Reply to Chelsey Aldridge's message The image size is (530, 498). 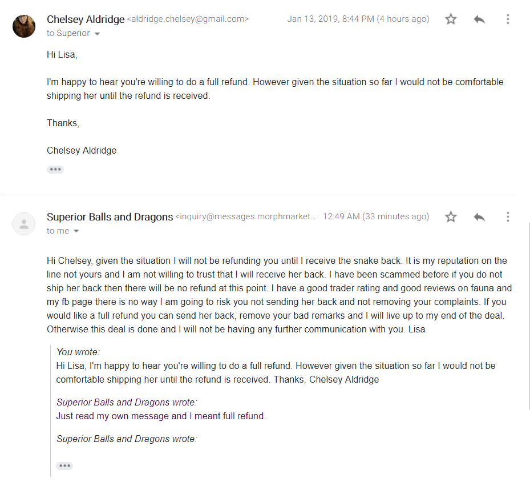click(x=479, y=19)
